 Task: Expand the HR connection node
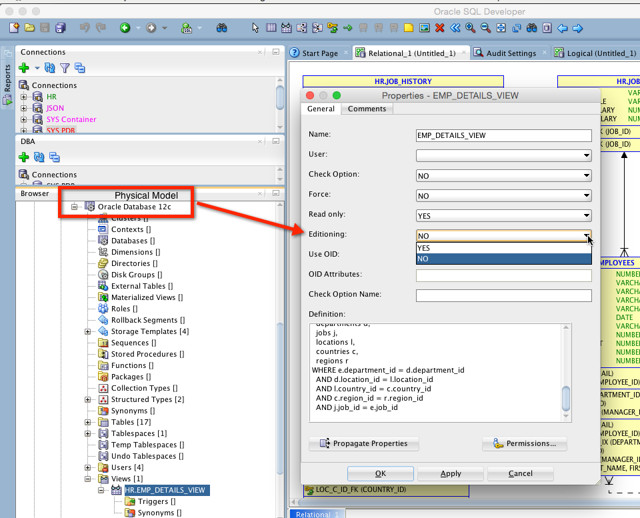coord(24,97)
